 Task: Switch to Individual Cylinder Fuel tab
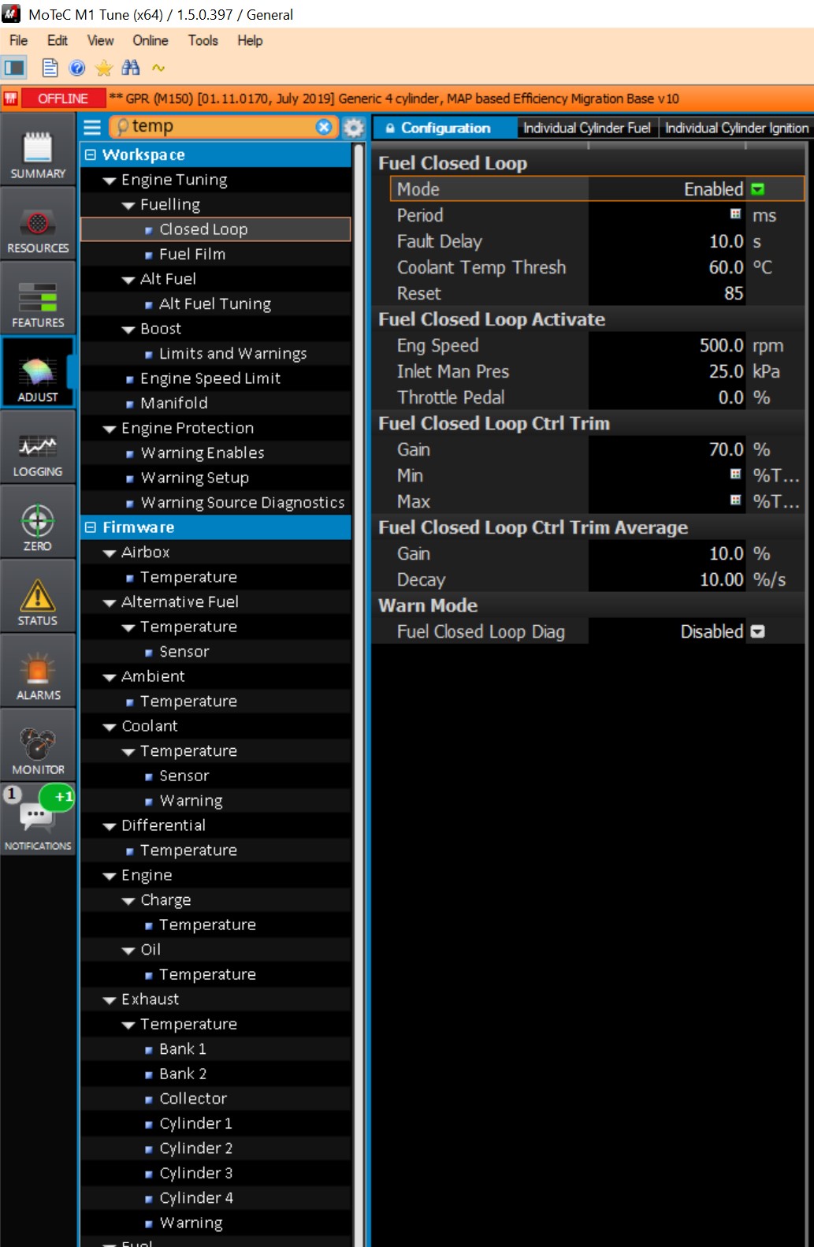pos(586,128)
